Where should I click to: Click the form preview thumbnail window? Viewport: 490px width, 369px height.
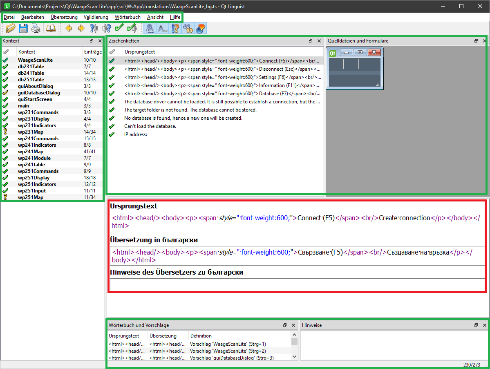click(355, 68)
